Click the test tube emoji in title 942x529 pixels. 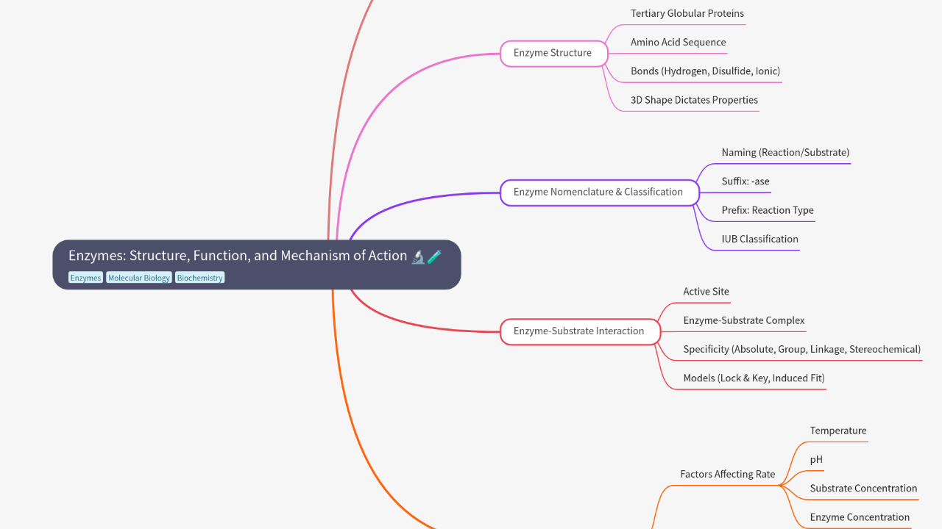[x=434, y=256]
